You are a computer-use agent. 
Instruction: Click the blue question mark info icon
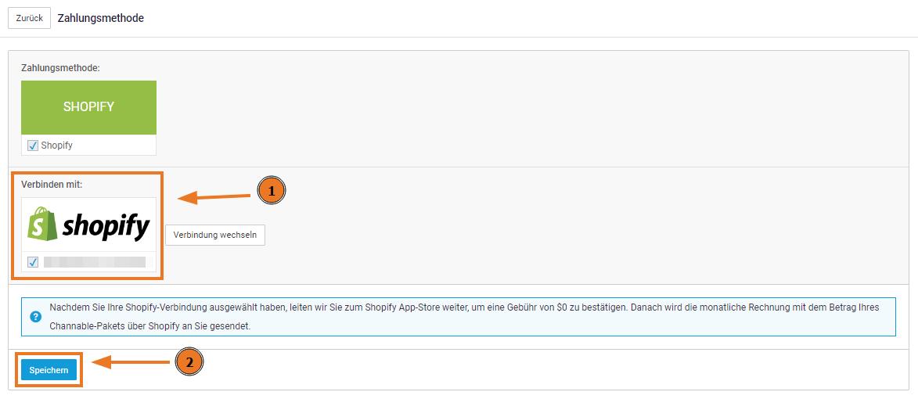tap(35, 317)
